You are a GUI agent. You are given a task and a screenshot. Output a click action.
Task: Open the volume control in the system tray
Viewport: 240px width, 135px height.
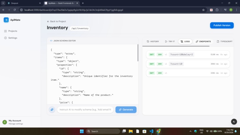(211, 131)
